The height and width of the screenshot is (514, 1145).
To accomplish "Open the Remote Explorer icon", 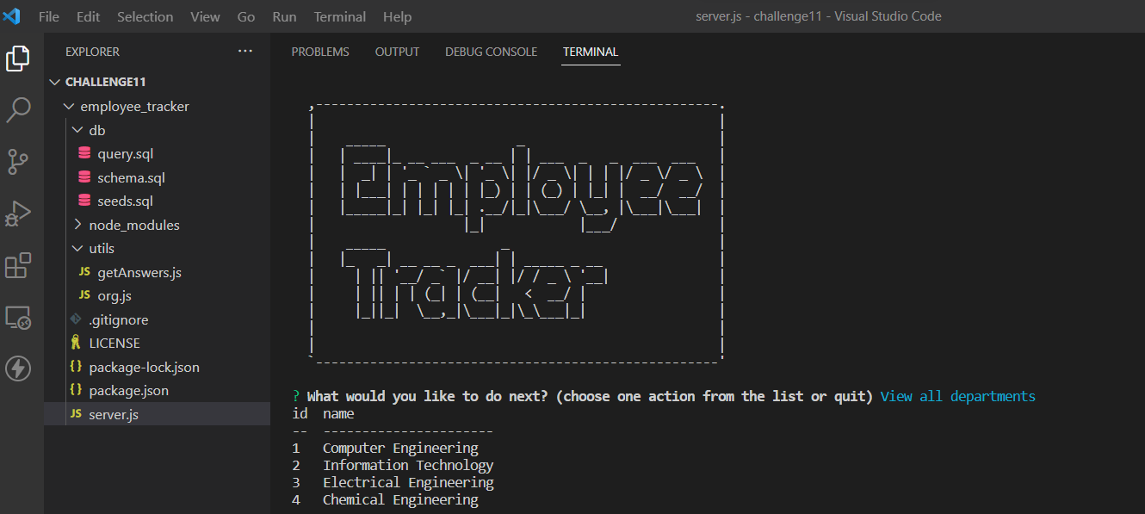I will coord(18,317).
